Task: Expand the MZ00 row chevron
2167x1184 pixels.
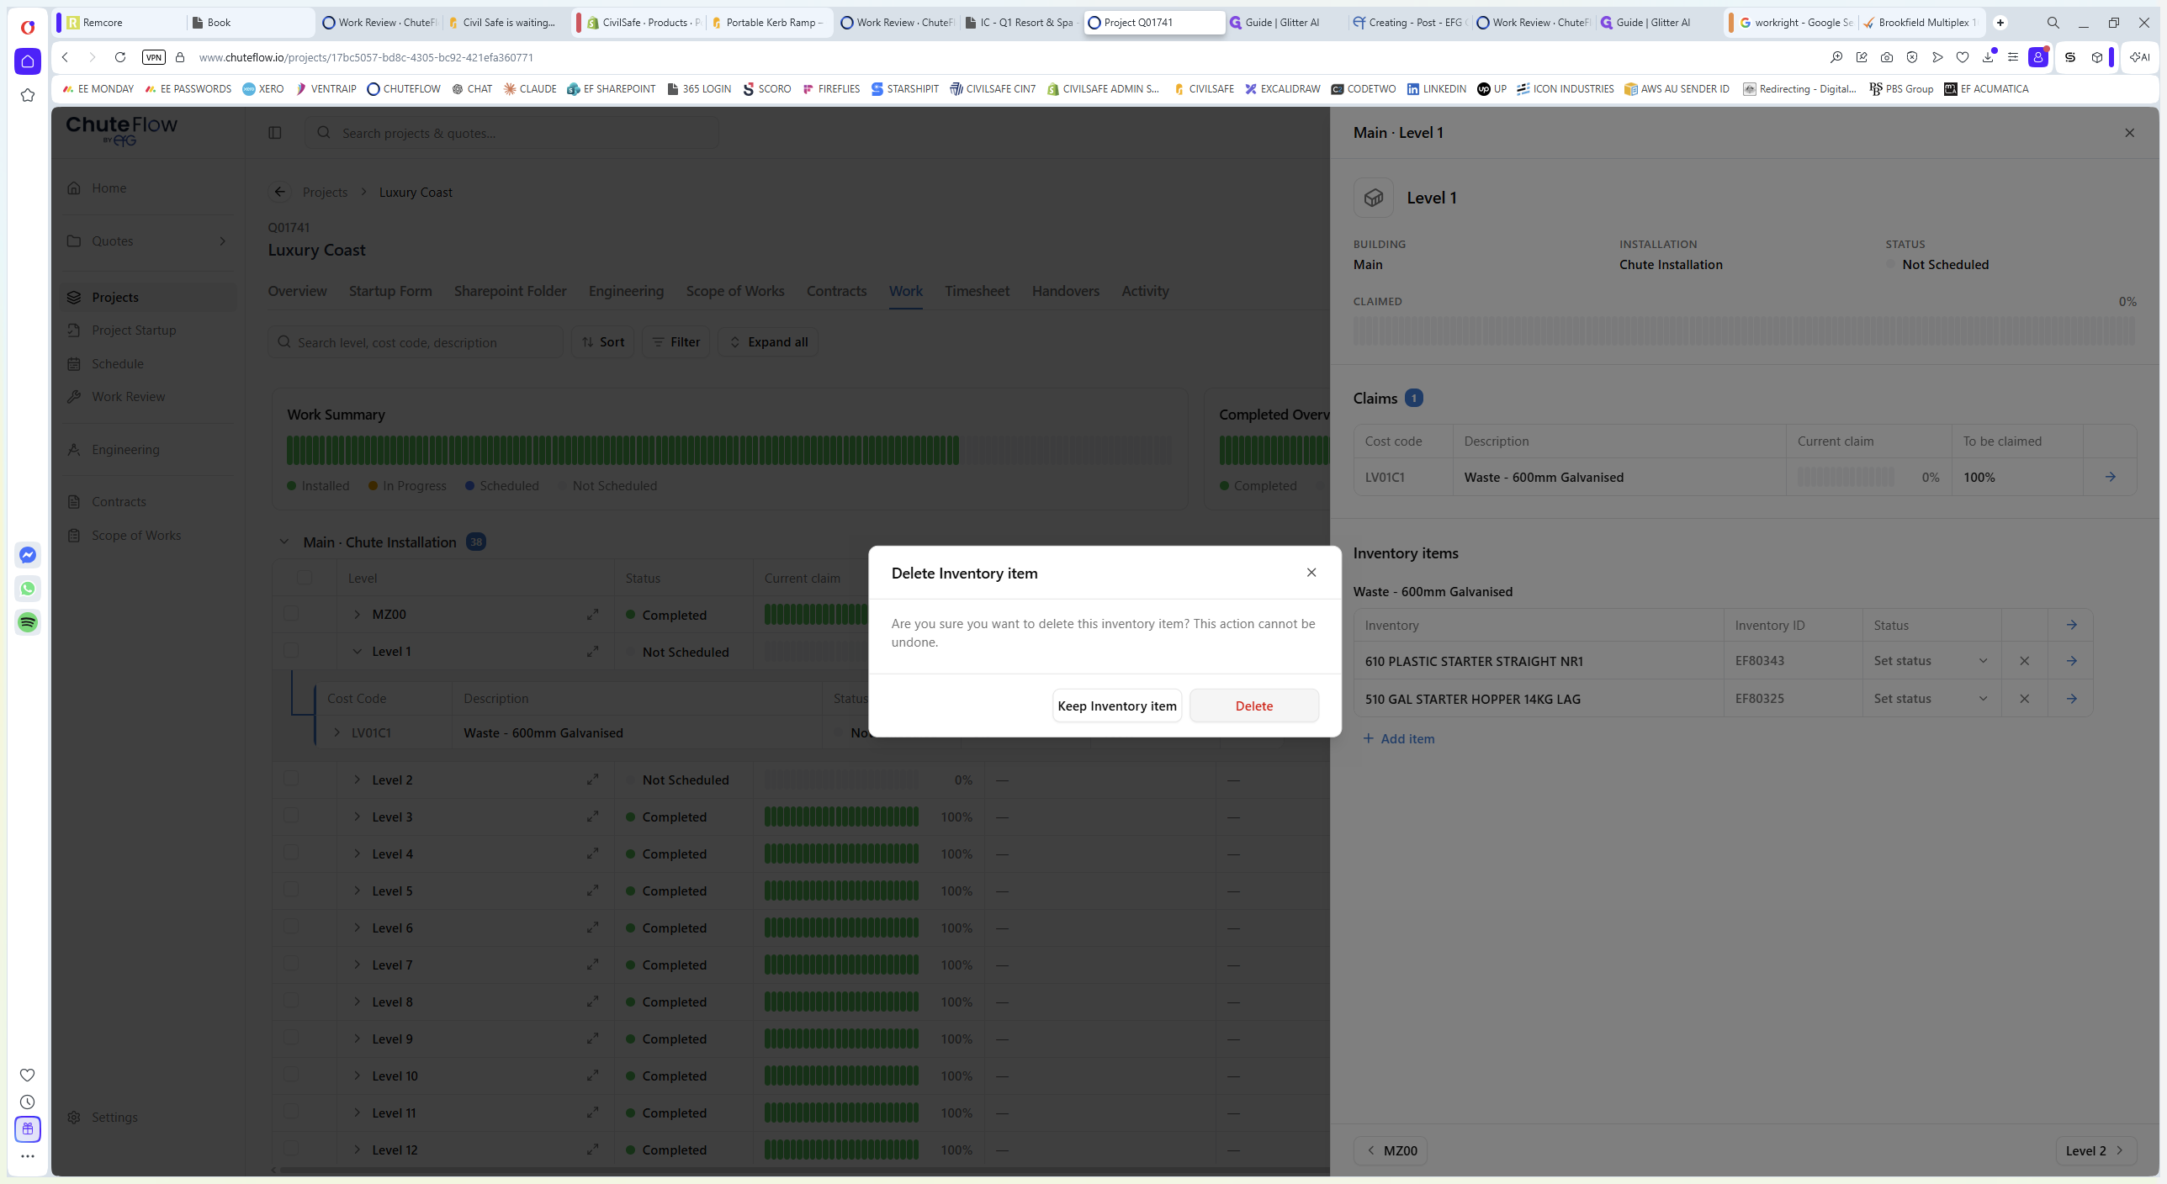Action: click(357, 615)
